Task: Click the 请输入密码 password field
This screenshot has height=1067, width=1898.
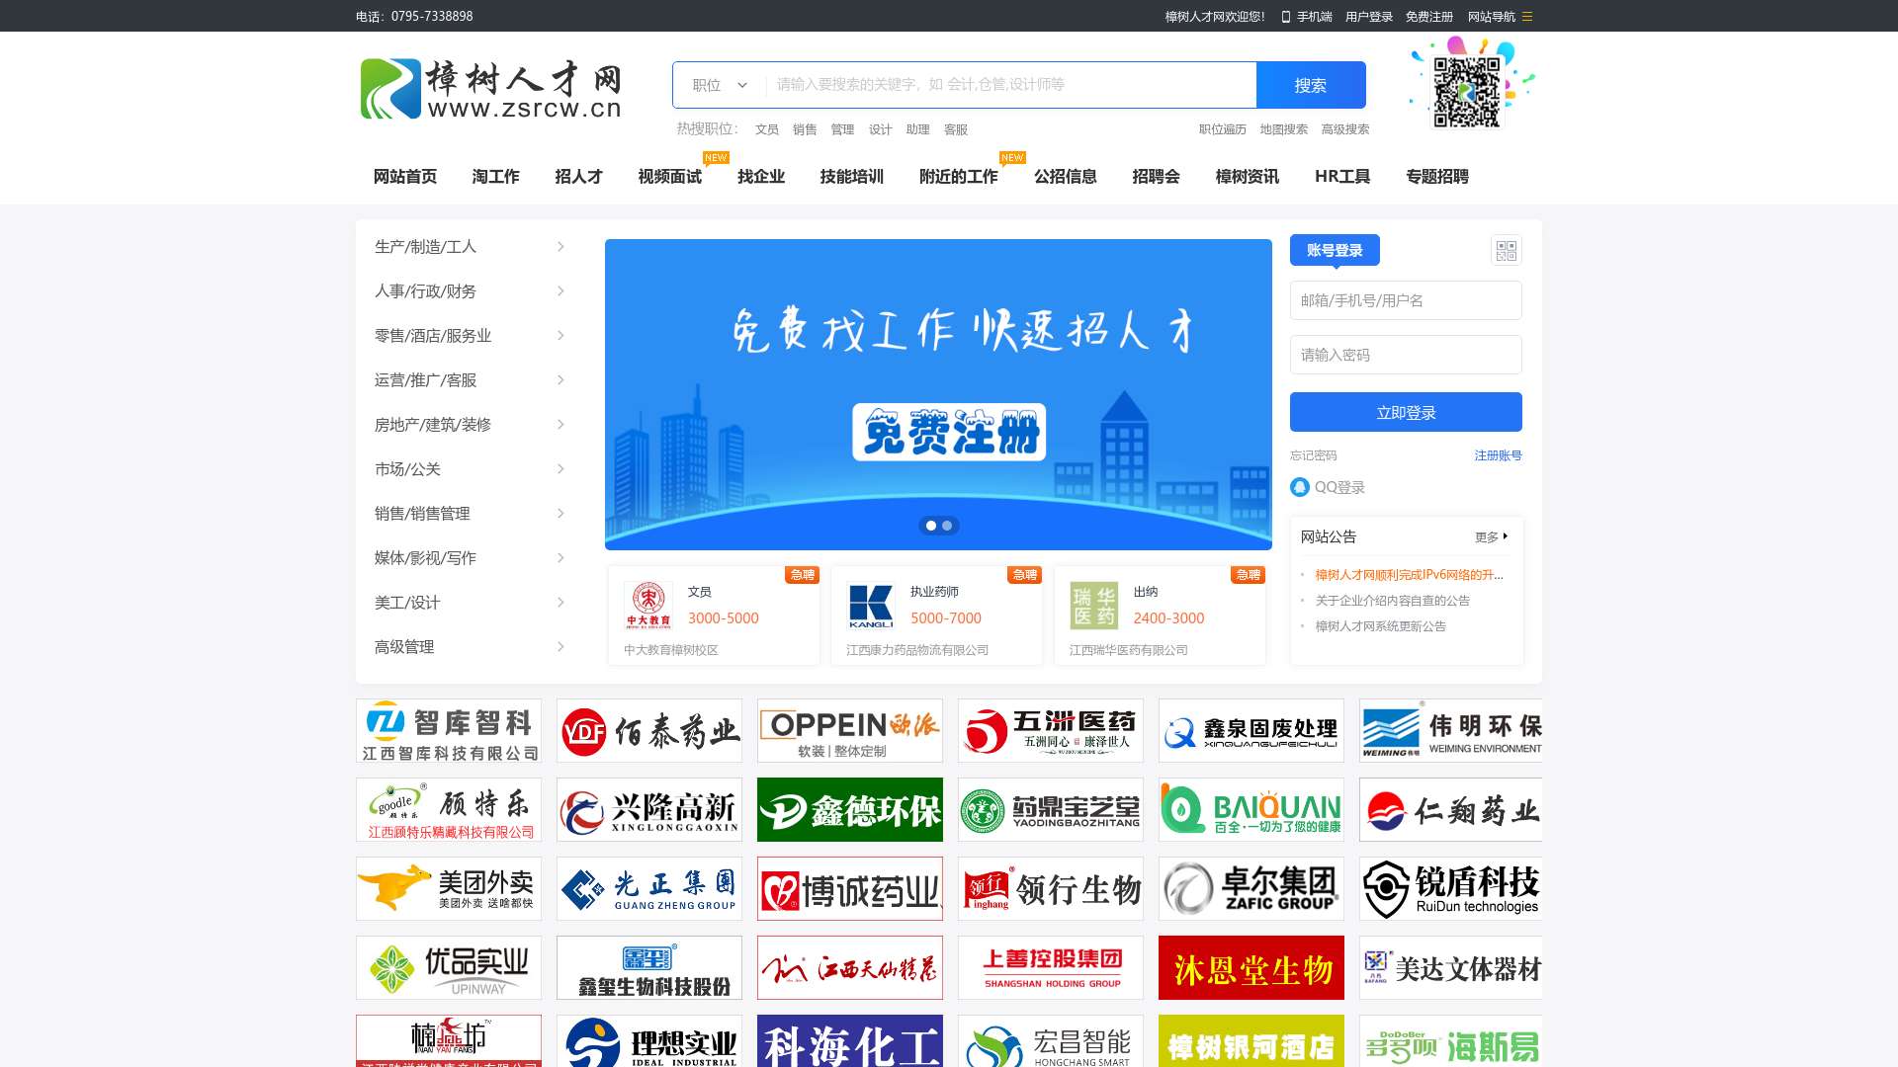Action: point(1406,355)
